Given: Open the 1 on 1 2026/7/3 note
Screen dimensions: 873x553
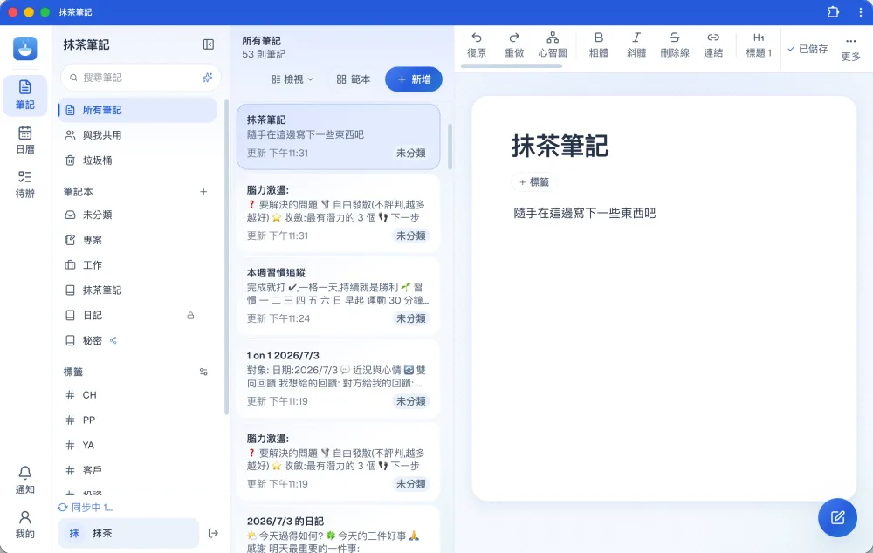Looking at the screenshot, I should pyautogui.click(x=338, y=379).
